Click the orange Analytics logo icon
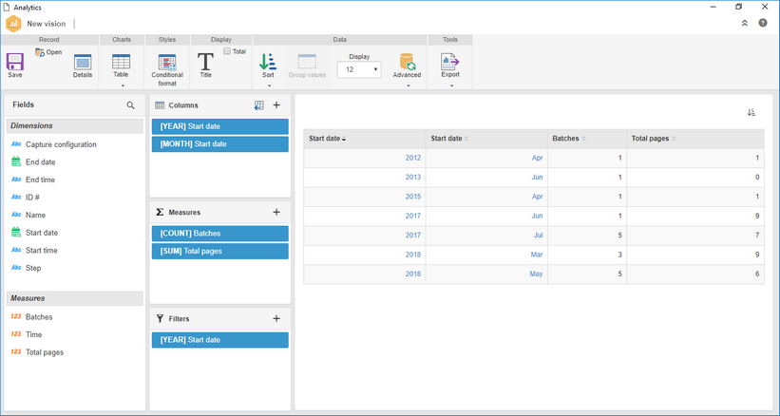This screenshot has width=780, height=416. [13, 24]
